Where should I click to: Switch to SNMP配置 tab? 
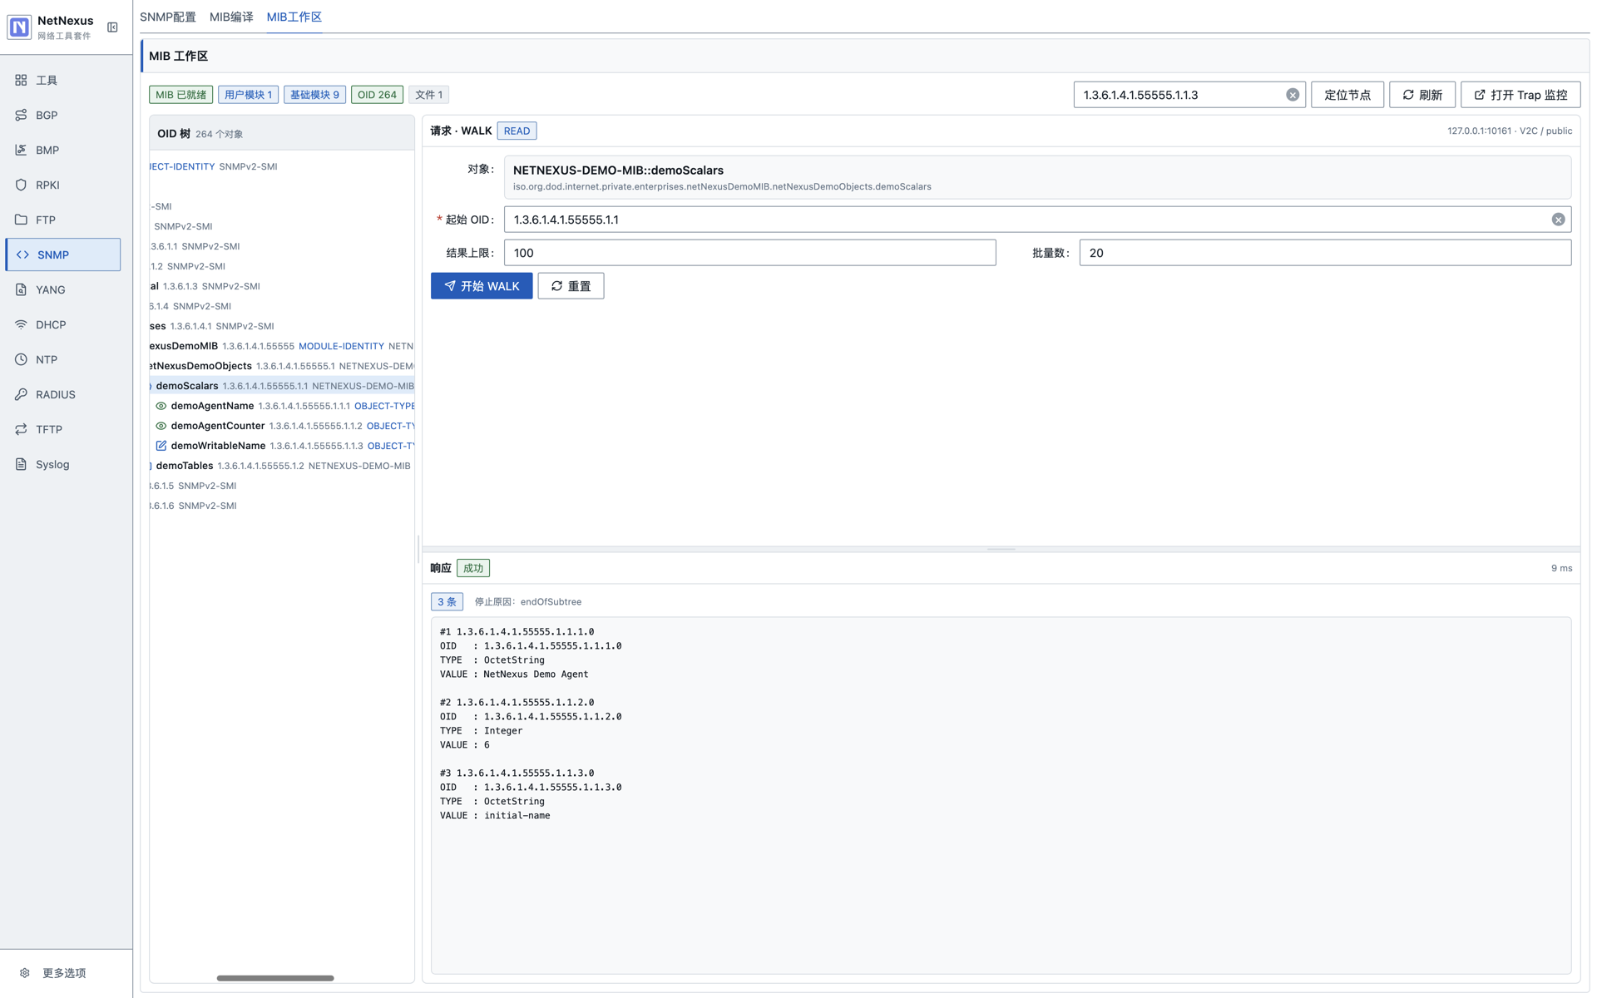tap(168, 17)
